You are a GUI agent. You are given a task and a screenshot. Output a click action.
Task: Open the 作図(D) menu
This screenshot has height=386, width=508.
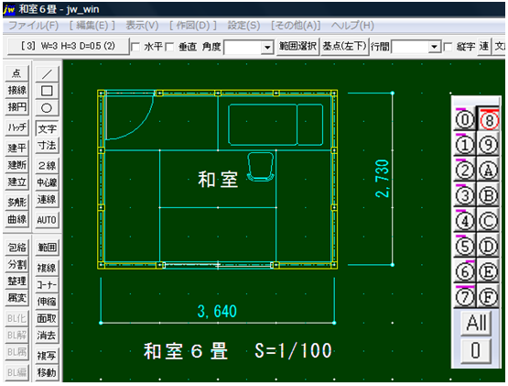tap(193, 26)
